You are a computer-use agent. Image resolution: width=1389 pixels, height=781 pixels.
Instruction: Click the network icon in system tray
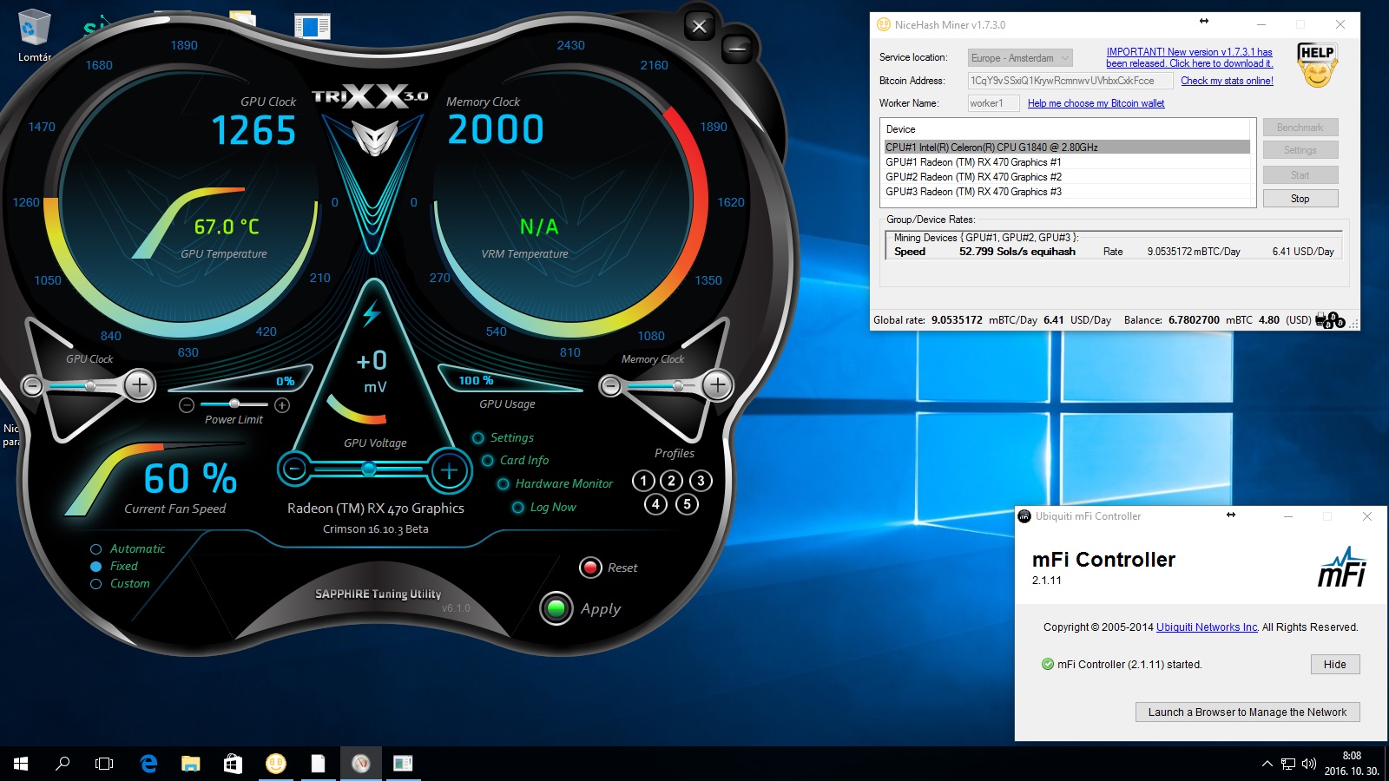(1288, 764)
